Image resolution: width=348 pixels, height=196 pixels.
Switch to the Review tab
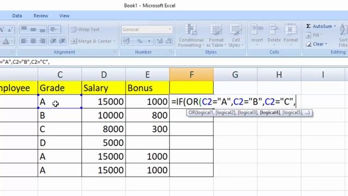click(x=41, y=16)
